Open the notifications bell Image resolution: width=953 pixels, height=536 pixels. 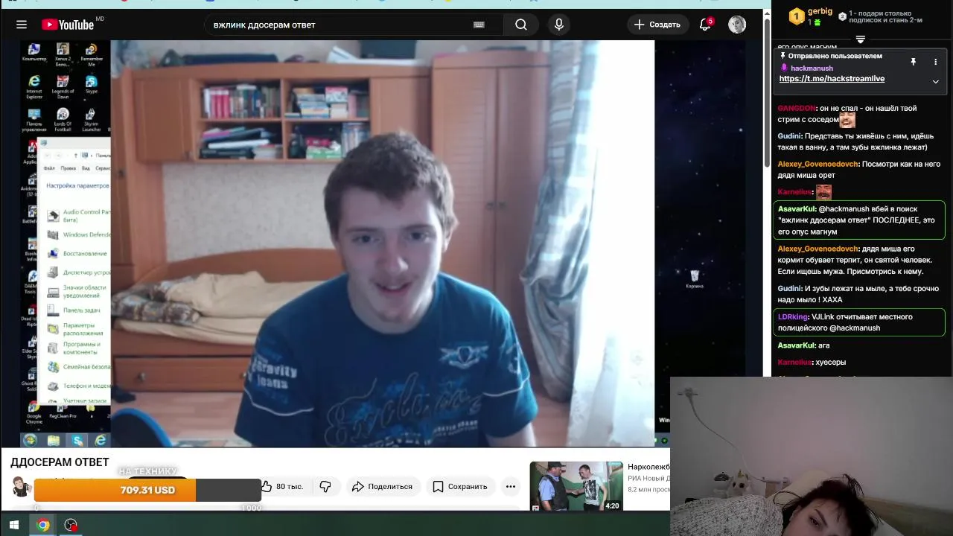[x=705, y=25]
